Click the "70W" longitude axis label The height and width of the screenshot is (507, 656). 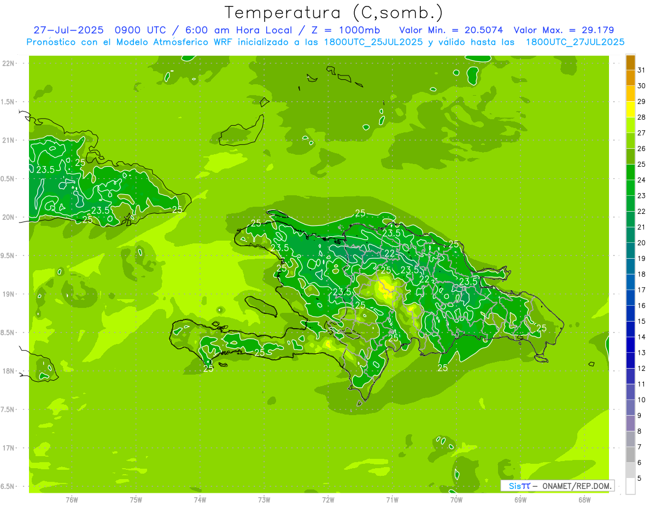(456, 499)
